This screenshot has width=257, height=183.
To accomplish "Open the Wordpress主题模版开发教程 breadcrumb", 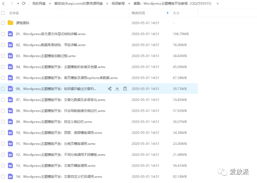I will pos(173,4).
